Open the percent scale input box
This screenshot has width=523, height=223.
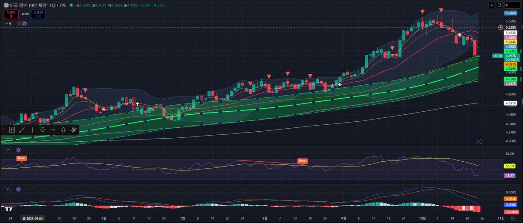[512, 5]
